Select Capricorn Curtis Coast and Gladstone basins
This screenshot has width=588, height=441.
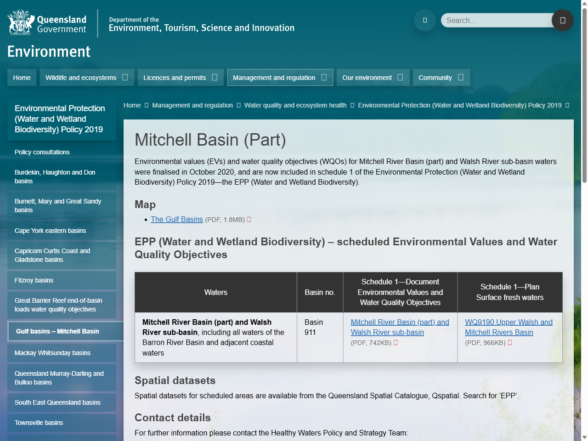62,255
